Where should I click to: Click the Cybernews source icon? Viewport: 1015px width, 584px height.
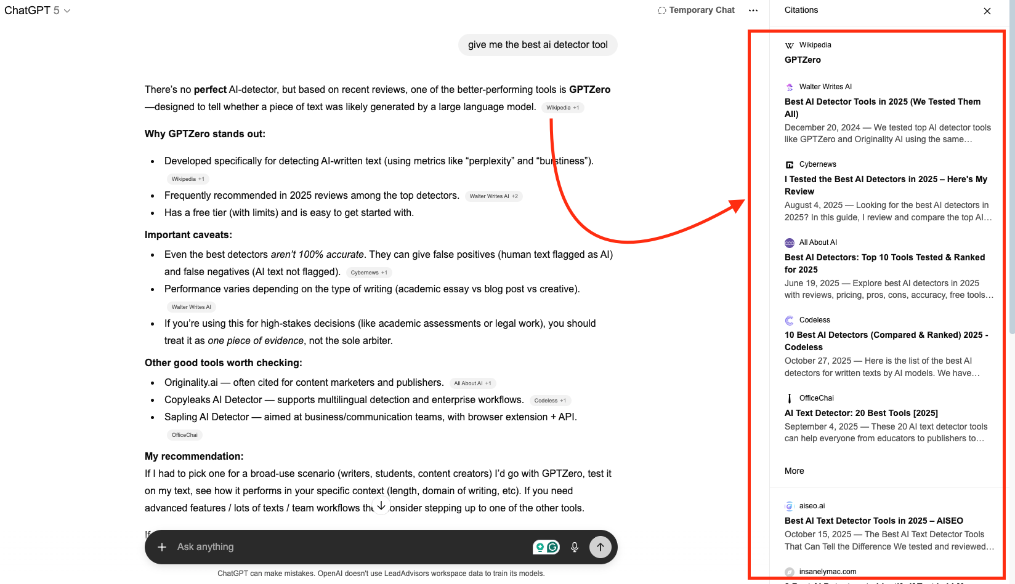click(789, 164)
